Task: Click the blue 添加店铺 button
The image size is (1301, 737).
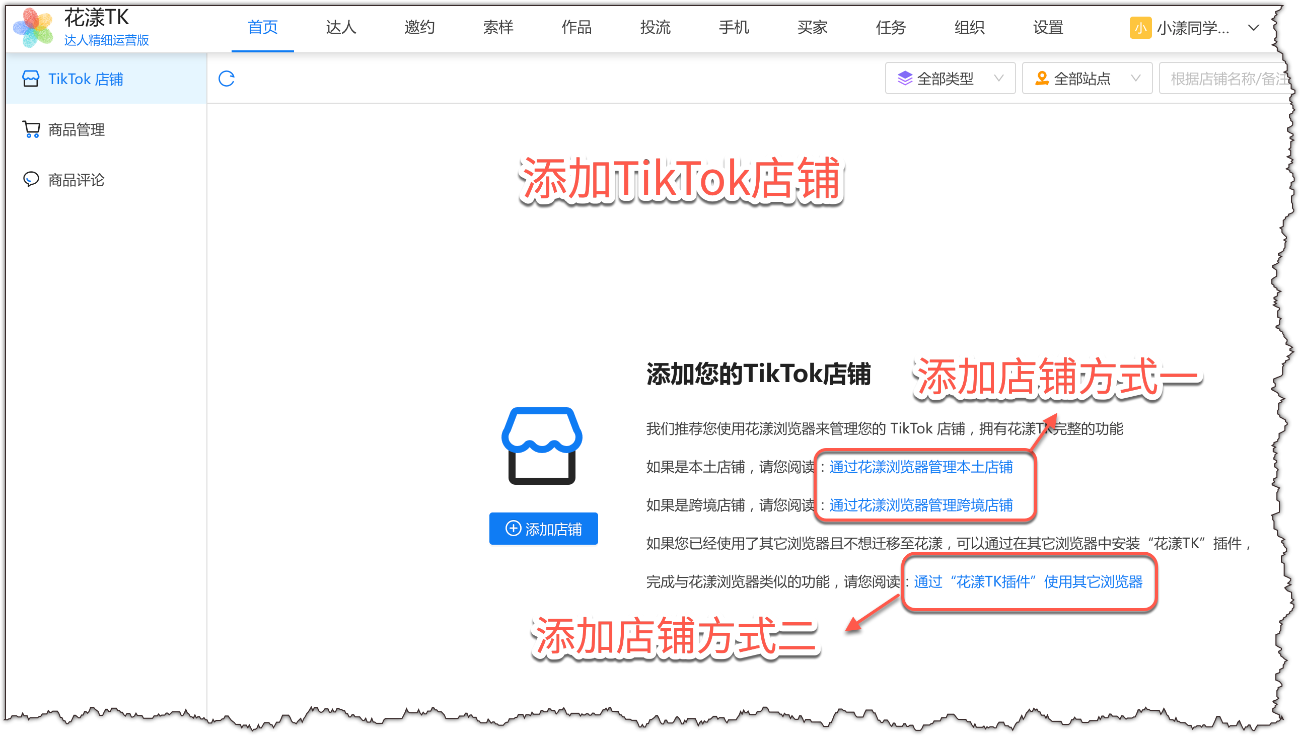Action: (x=544, y=529)
